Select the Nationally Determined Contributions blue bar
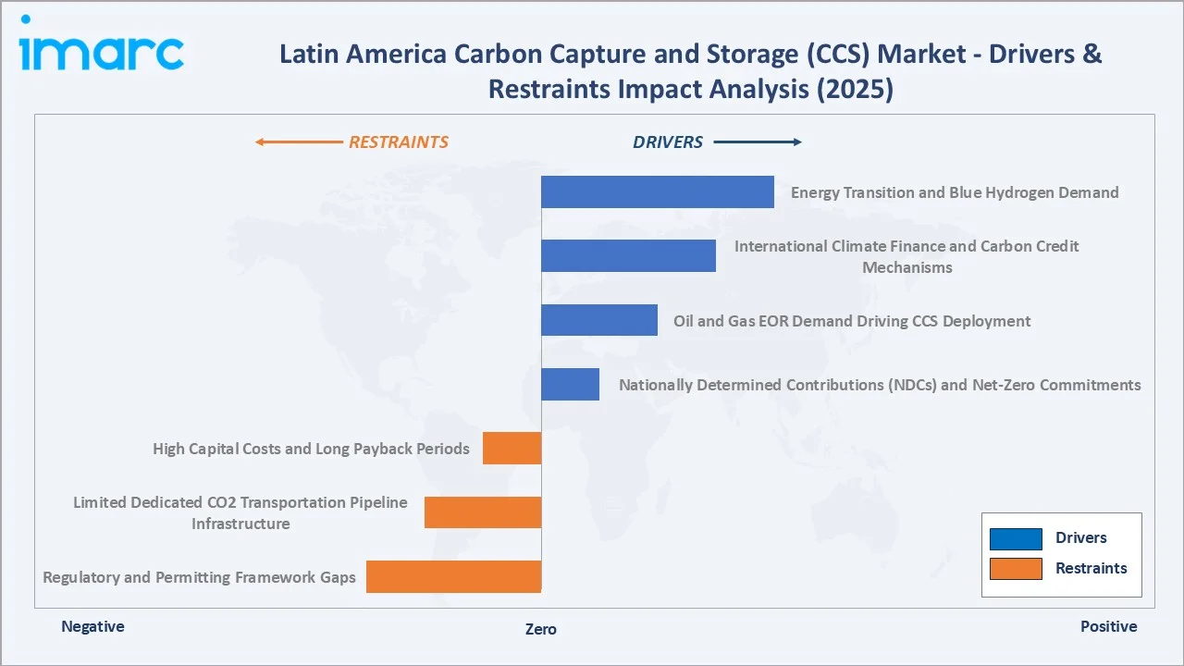Viewport: 1184px width, 666px height. coord(570,384)
